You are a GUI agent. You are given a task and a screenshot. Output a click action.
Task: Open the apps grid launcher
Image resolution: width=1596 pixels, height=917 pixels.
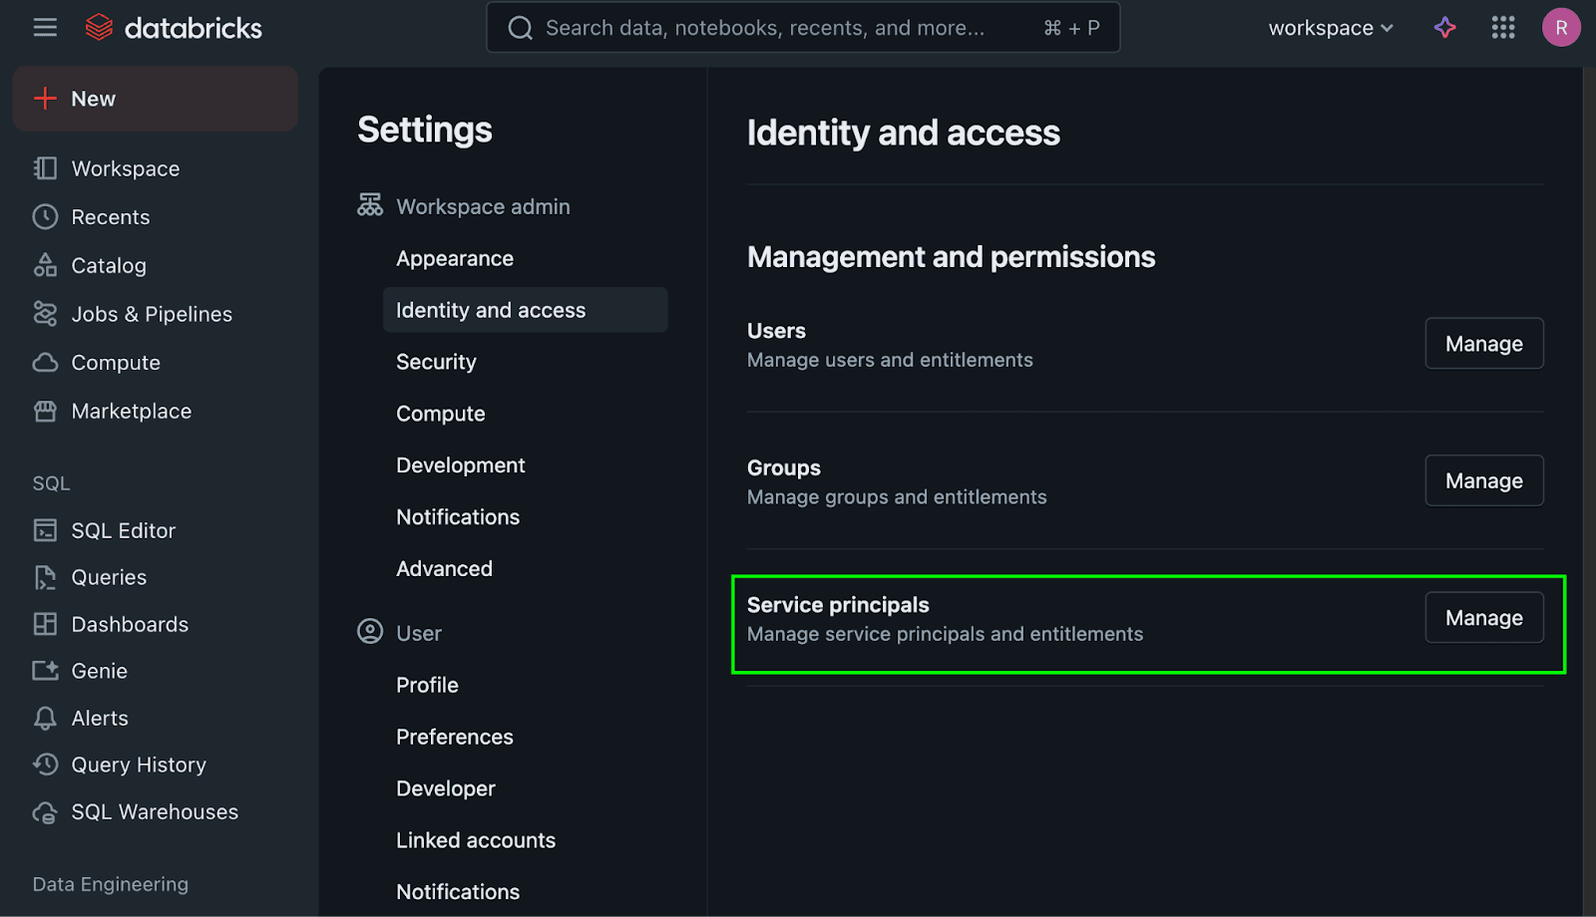[x=1502, y=28]
